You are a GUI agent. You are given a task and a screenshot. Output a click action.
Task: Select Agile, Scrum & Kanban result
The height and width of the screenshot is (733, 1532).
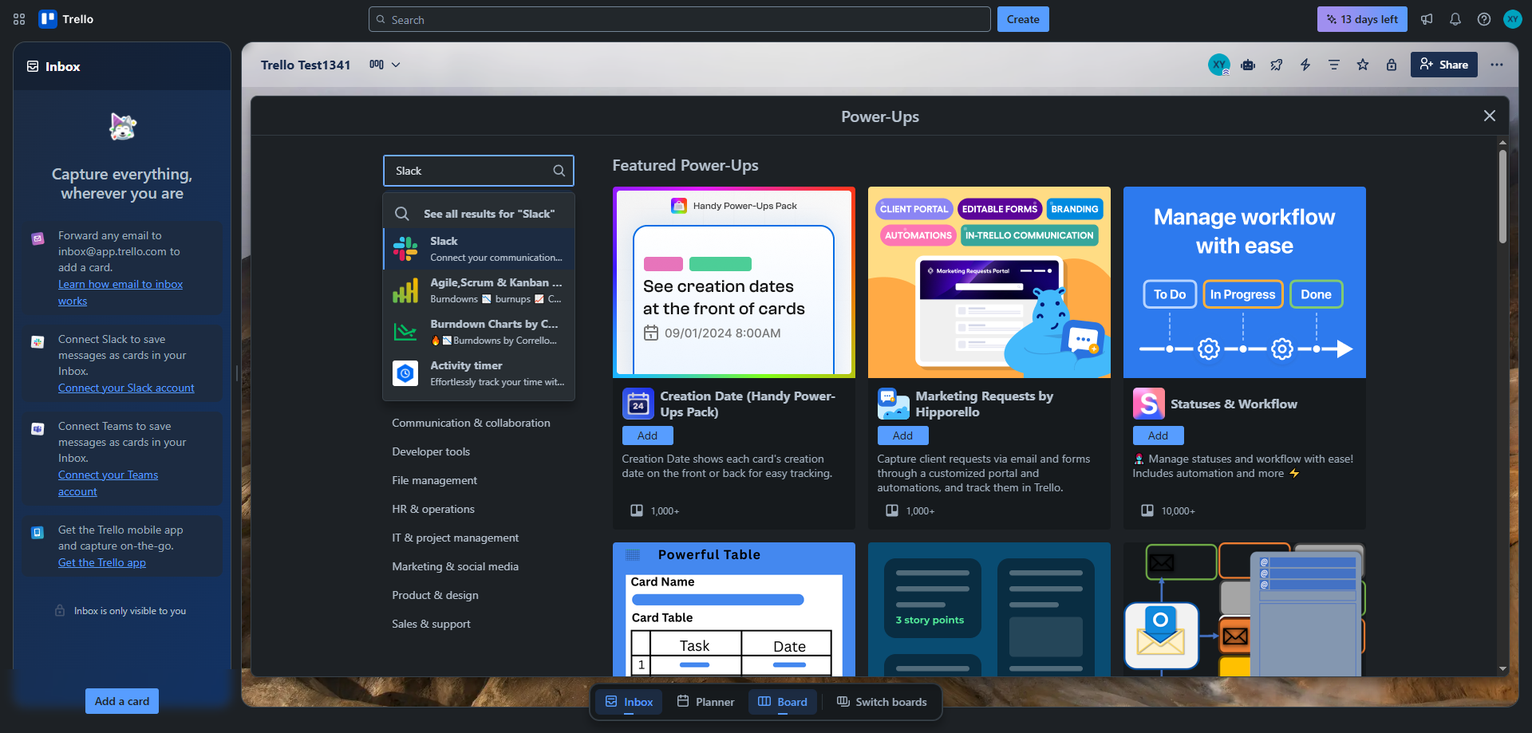[x=479, y=290]
